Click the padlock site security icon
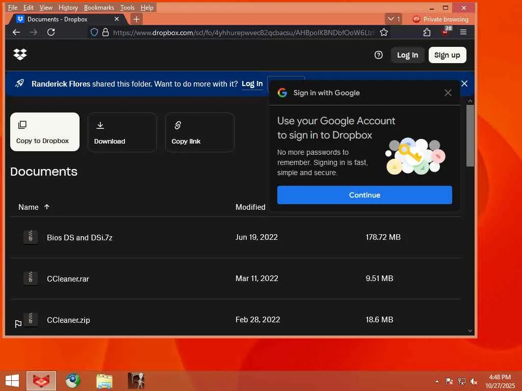Screen dimensions: 522x391 pos(106,32)
